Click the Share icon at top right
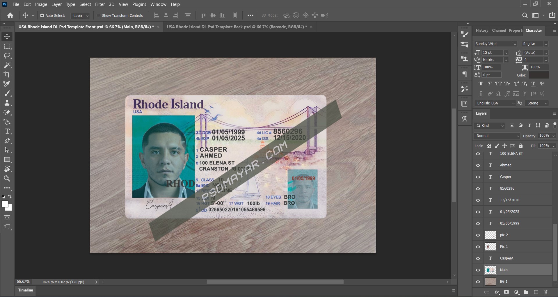This screenshot has width=558, height=297. tap(552, 15)
